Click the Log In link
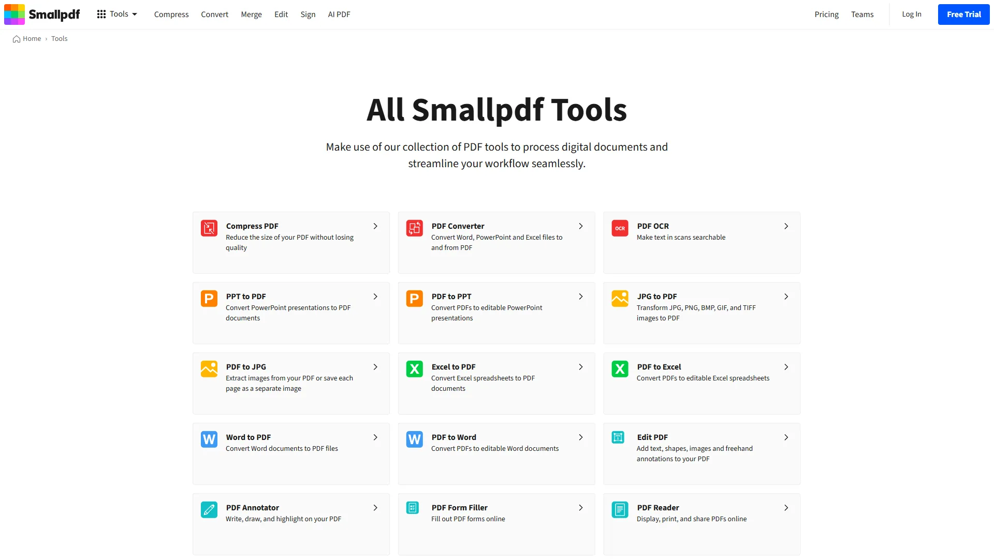 912,14
